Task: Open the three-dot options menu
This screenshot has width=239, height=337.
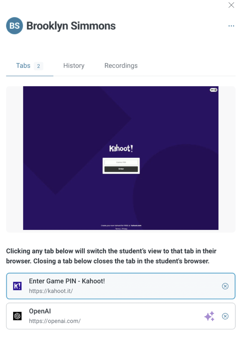Action: (x=231, y=26)
